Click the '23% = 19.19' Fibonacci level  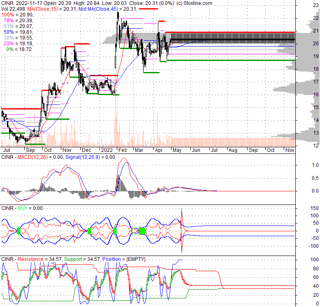tap(19, 44)
